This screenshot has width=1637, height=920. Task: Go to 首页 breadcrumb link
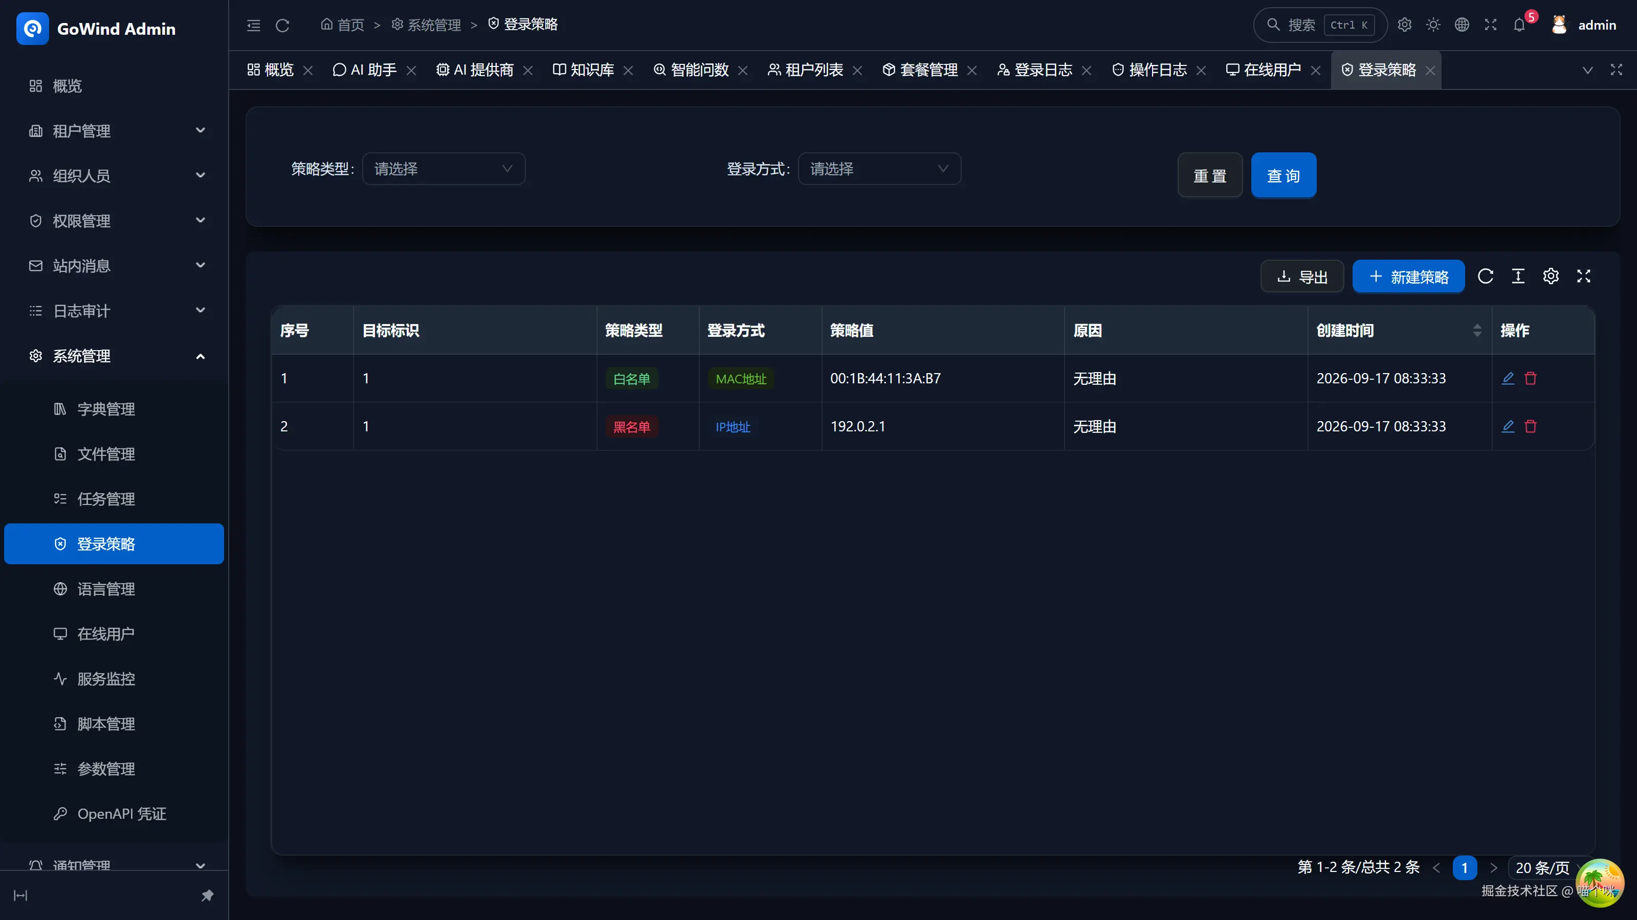342,25
